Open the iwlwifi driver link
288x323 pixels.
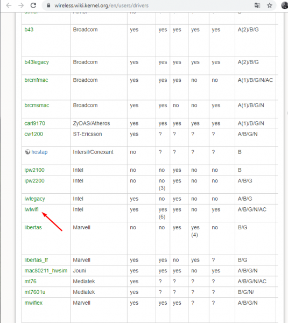pyautogui.click(x=32, y=209)
